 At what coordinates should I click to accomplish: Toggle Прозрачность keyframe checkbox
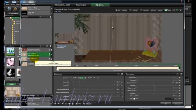pos(136,83)
